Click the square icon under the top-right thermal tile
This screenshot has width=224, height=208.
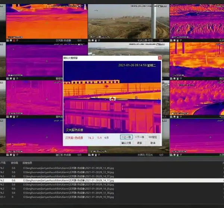[x=175, y=40]
